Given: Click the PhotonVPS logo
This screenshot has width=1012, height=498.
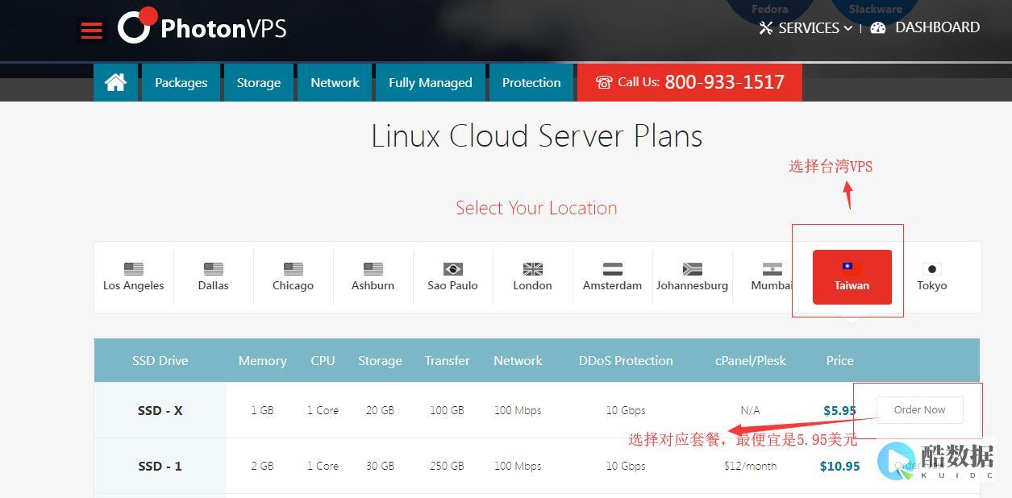Looking at the screenshot, I should (x=202, y=27).
